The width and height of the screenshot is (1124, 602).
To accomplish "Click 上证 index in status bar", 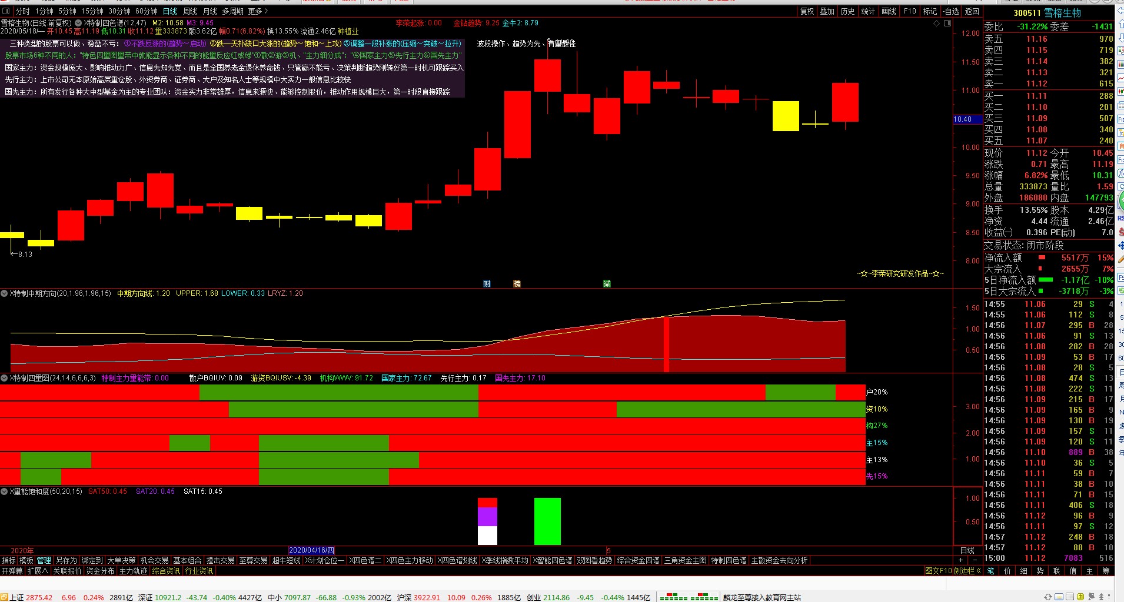I will click(x=16, y=597).
